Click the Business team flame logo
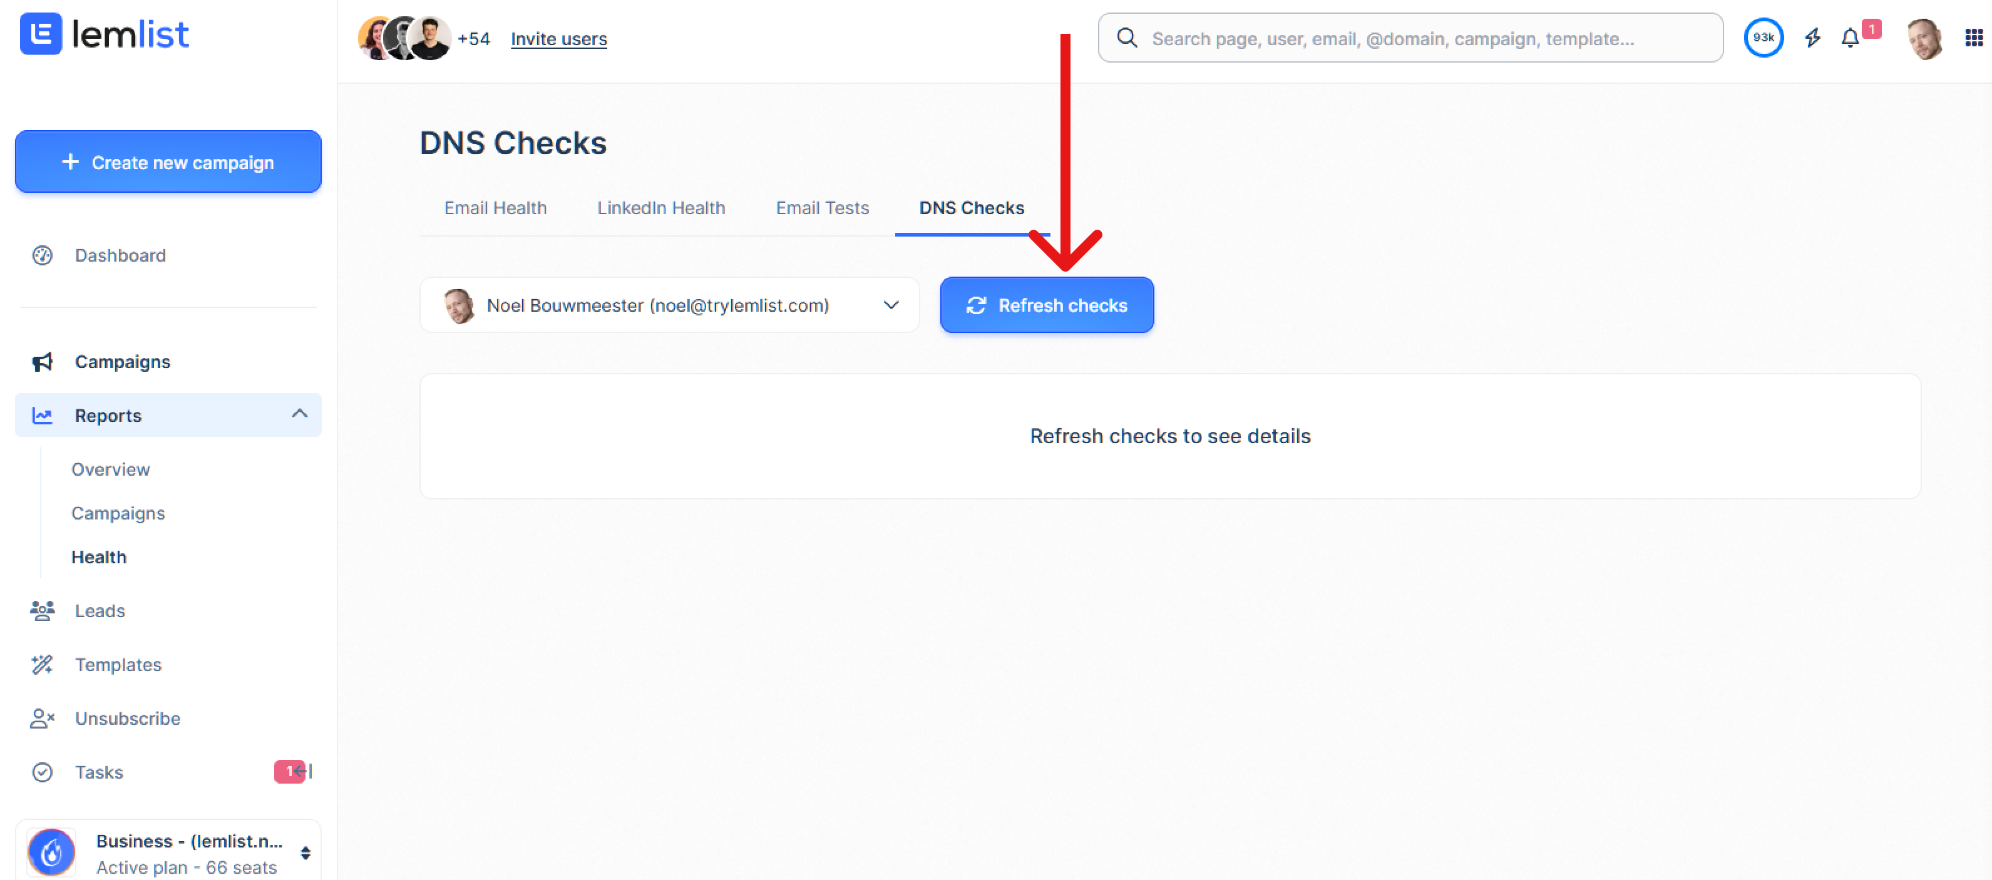 [51, 852]
